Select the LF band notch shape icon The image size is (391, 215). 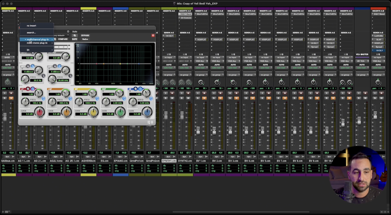click(x=28, y=89)
